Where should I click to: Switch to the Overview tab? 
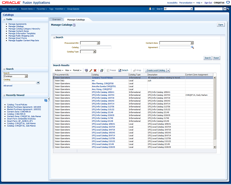[56, 20]
